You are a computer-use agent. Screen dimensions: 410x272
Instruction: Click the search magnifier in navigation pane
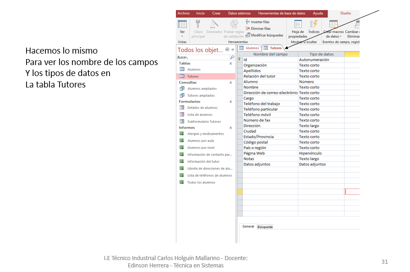click(x=232, y=58)
